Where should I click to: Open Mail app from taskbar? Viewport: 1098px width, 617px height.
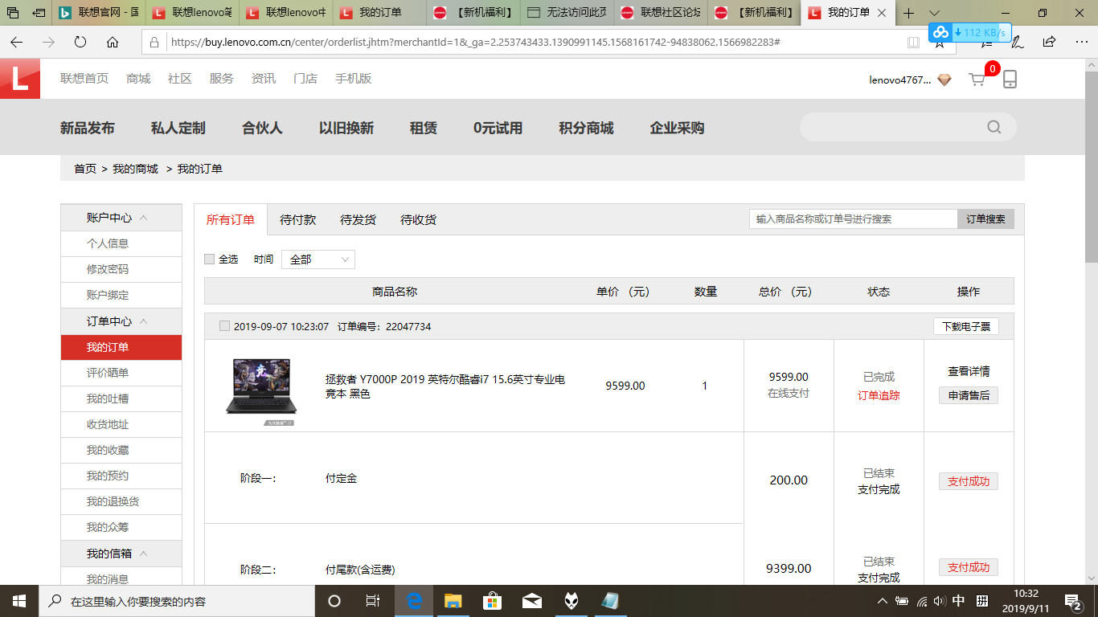click(x=532, y=601)
